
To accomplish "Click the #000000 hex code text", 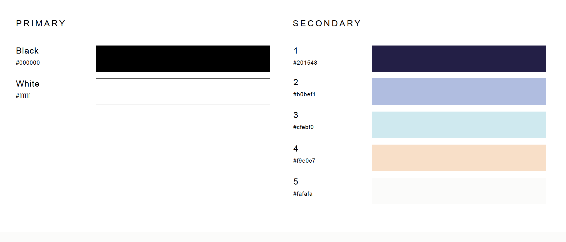I will point(28,63).
